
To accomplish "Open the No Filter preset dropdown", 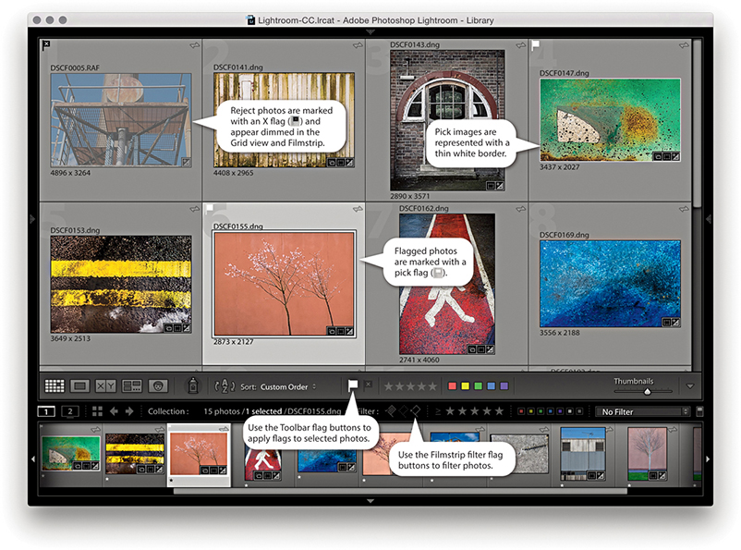I will coord(643,411).
